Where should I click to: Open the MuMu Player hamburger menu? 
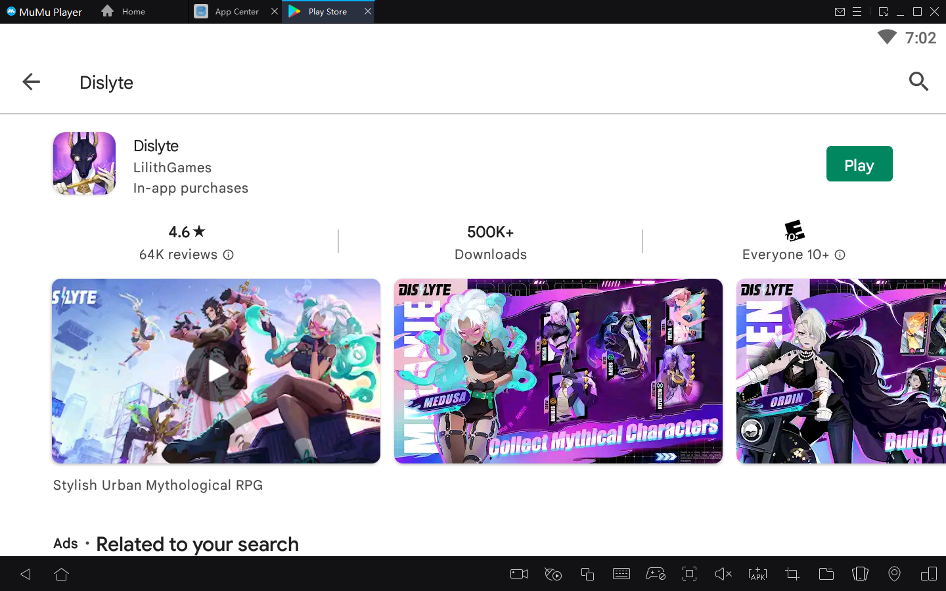[x=857, y=12]
